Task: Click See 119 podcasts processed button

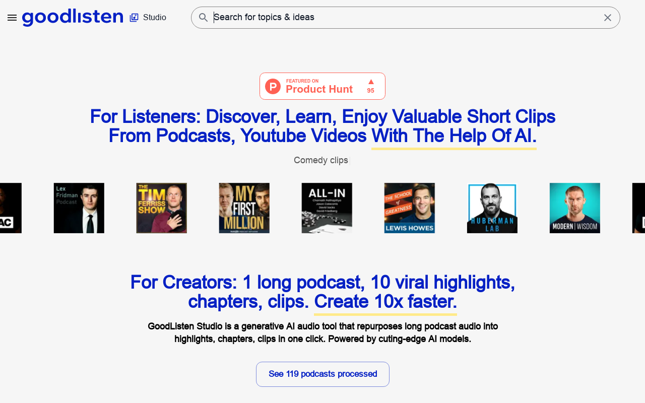Action: [322, 374]
